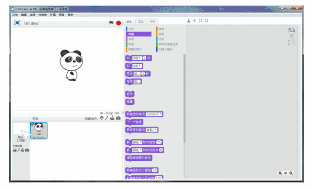Open camera to create new sprite
The image size is (312, 189).
point(118,118)
